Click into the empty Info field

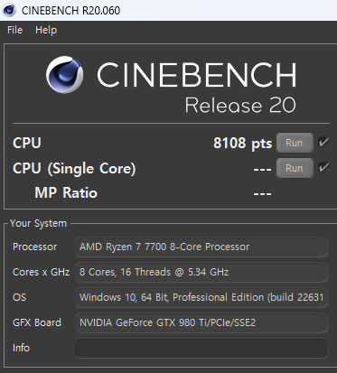pos(201,348)
